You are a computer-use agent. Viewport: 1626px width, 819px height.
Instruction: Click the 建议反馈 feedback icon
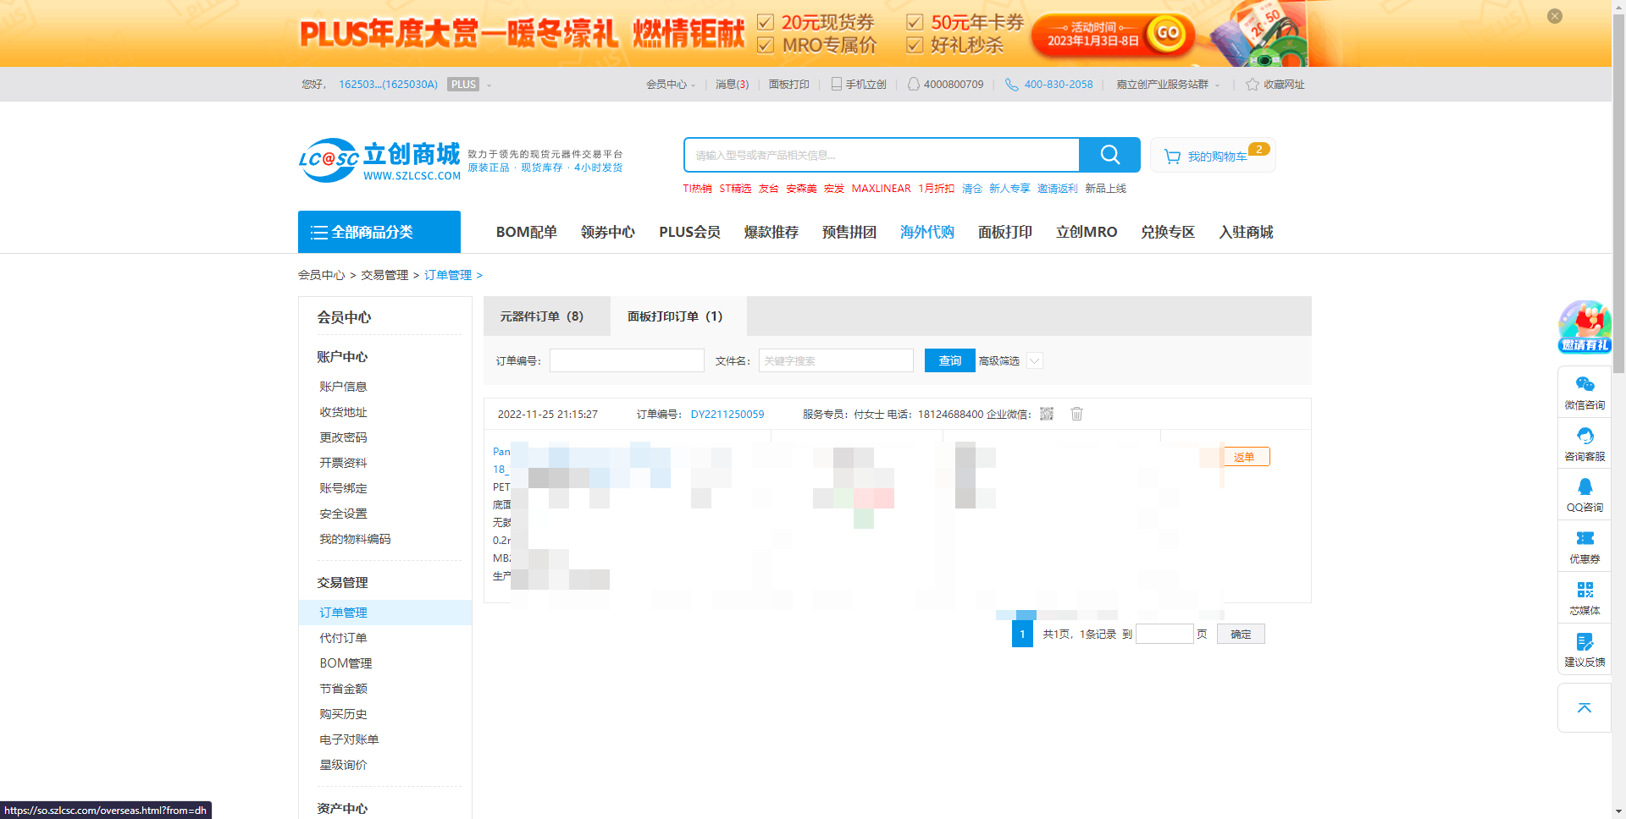click(1585, 650)
